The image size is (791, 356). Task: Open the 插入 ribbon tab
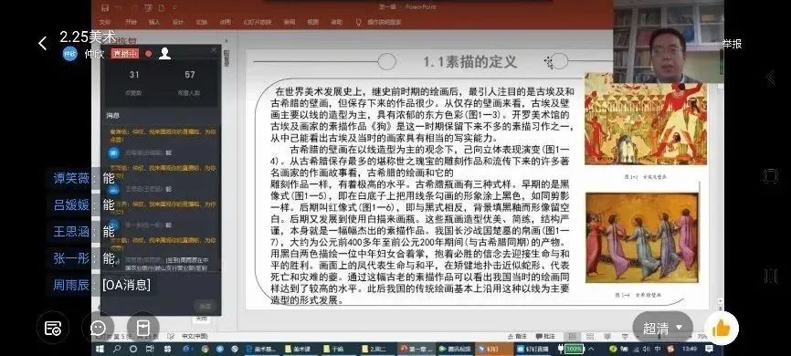pos(153,22)
